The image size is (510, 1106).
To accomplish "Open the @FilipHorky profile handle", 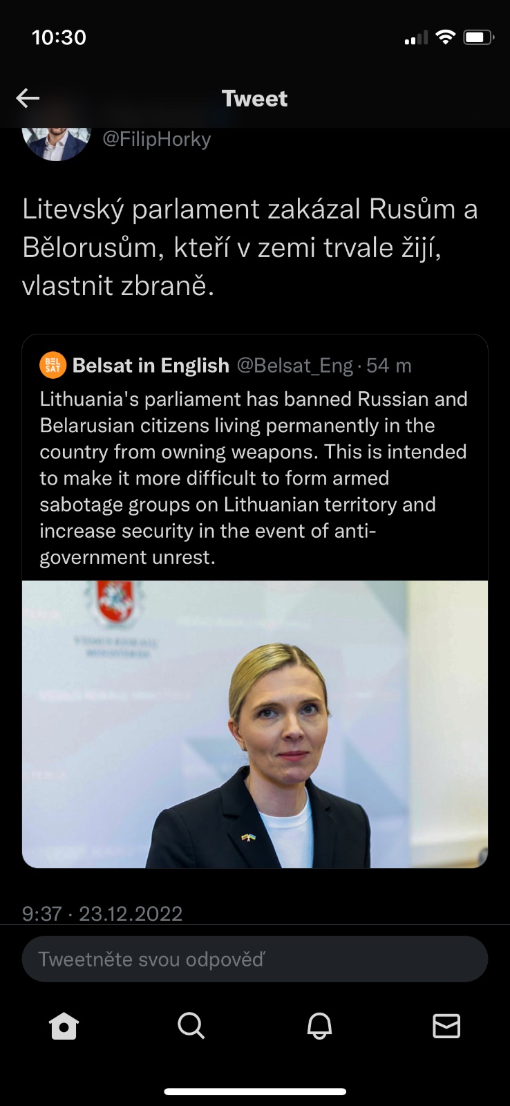I will (x=157, y=140).
